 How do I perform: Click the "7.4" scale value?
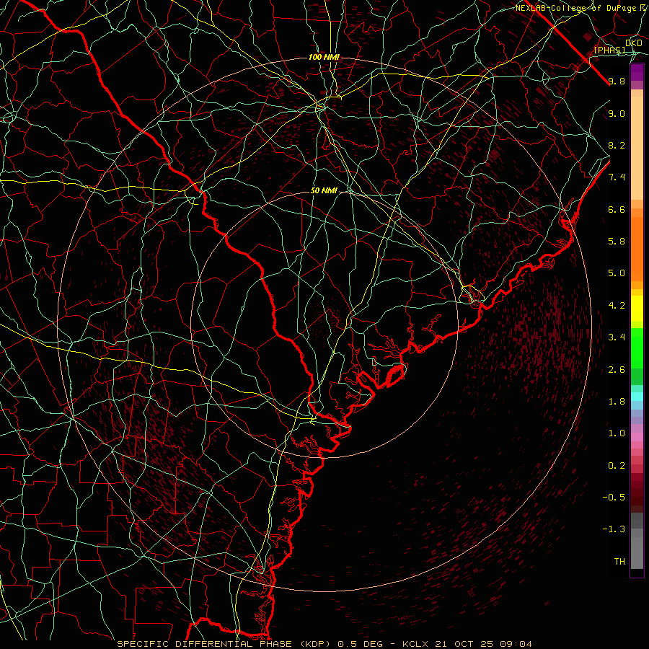[x=617, y=177]
